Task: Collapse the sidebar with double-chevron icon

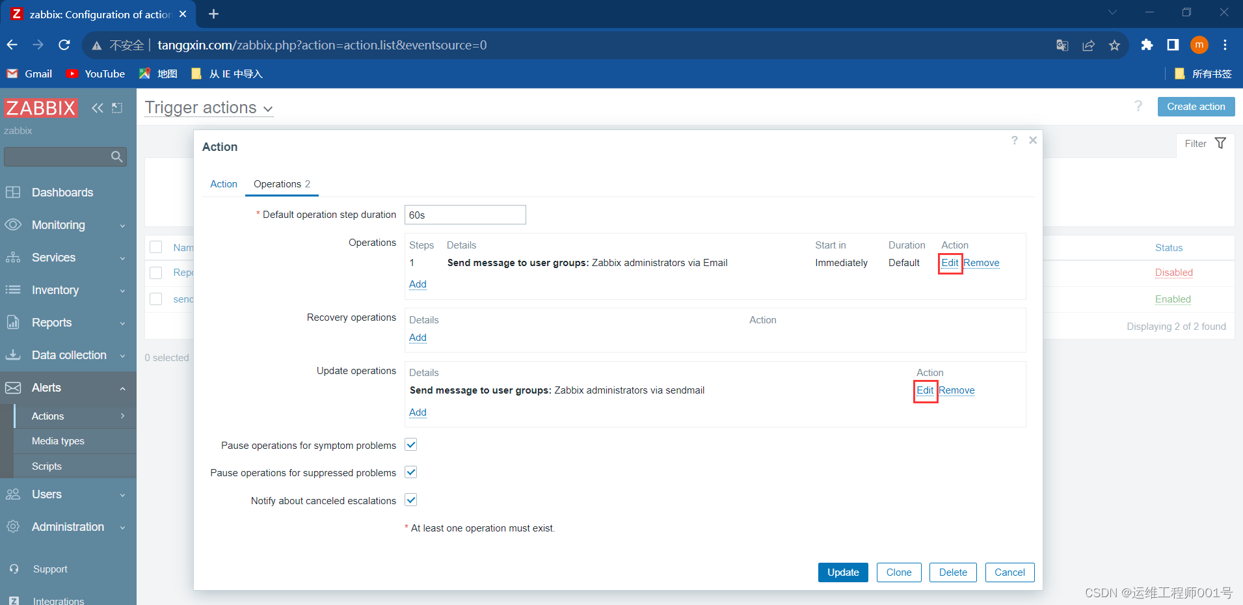Action: click(98, 108)
